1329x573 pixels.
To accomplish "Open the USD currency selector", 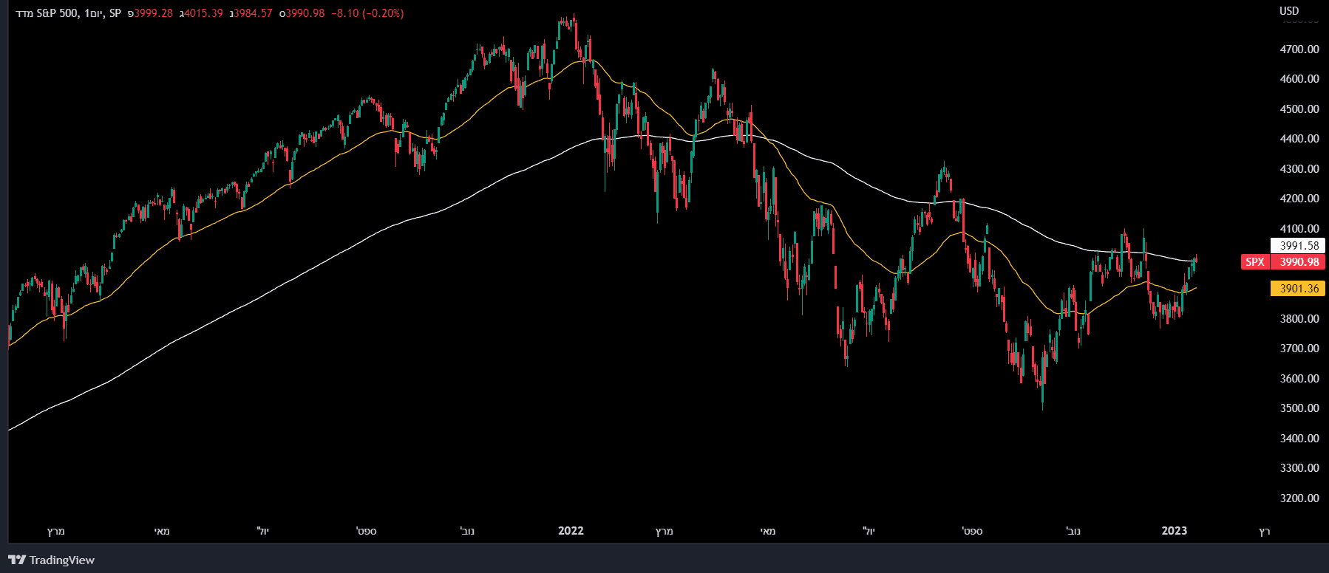I will pyautogui.click(x=1289, y=10).
